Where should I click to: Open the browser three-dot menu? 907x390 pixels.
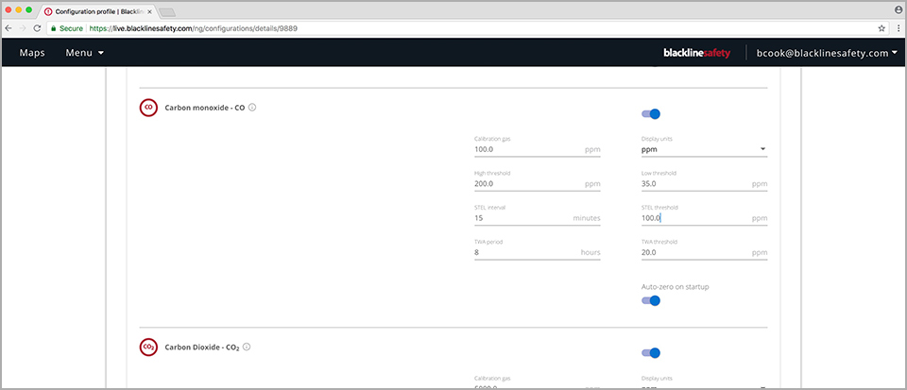click(896, 28)
